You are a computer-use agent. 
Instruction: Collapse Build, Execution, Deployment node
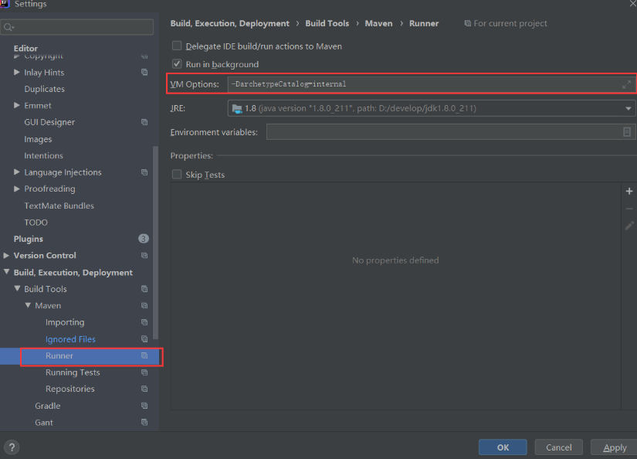[x=6, y=271]
